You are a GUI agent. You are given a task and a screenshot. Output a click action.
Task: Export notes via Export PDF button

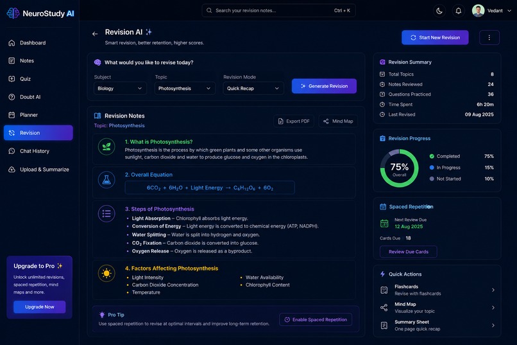(294, 121)
